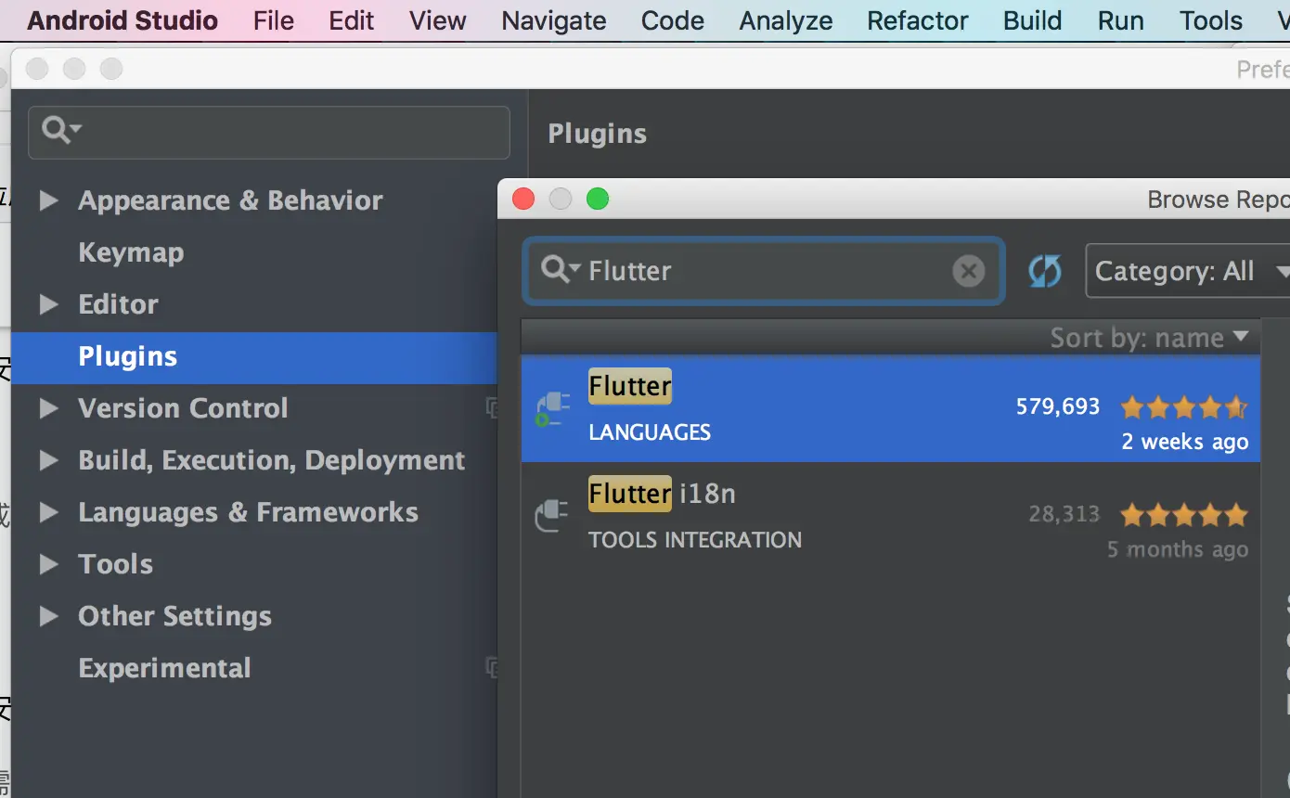Viewport: 1290px width, 798px height.
Task: Open search options magnifier in plugin search
Action: [x=561, y=270]
